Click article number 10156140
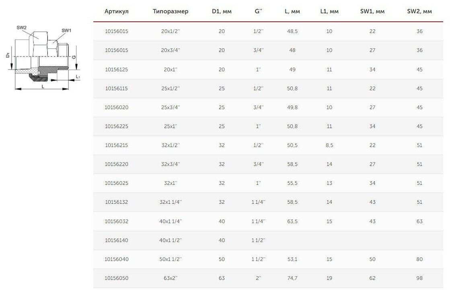452x292 pixels. tap(117, 240)
